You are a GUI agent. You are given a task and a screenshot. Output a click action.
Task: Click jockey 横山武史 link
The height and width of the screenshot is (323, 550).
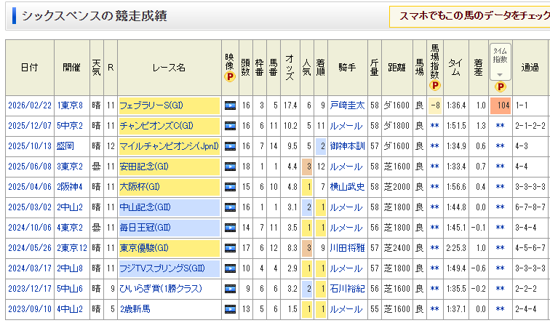pos(346,187)
